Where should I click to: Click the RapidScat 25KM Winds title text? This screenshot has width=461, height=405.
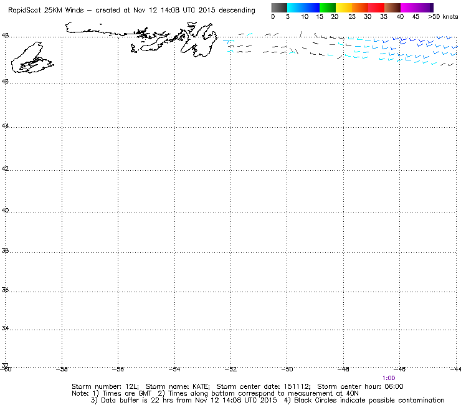pyautogui.click(x=46, y=11)
